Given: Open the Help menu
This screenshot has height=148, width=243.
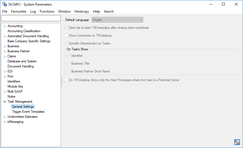Looking at the screenshot, I should point(96,11).
